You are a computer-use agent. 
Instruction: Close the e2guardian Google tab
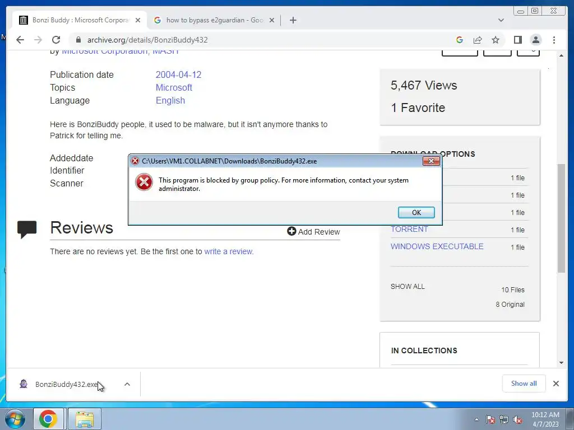click(x=272, y=20)
